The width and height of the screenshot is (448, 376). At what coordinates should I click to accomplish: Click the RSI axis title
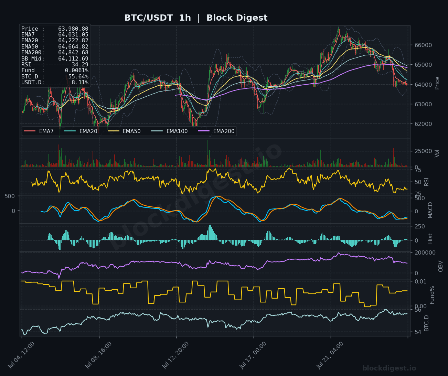(x=427, y=182)
